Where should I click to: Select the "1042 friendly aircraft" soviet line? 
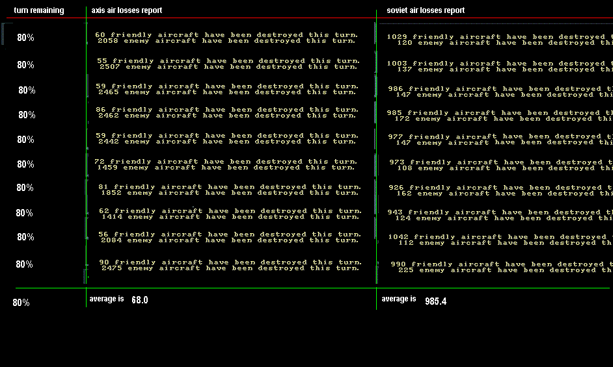(500, 237)
